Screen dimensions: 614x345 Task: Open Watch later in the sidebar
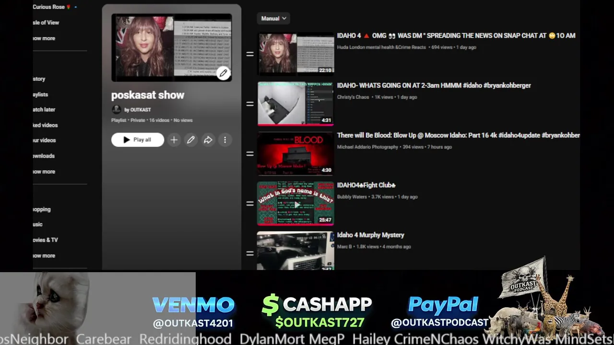click(44, 110)
